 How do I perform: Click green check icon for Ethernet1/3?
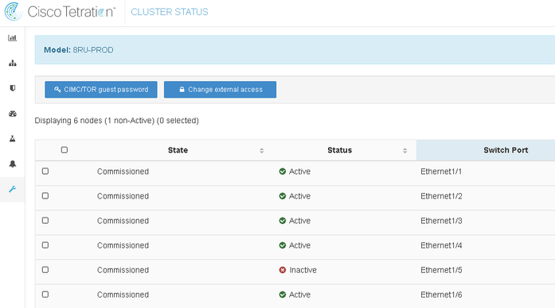point(283,221)
